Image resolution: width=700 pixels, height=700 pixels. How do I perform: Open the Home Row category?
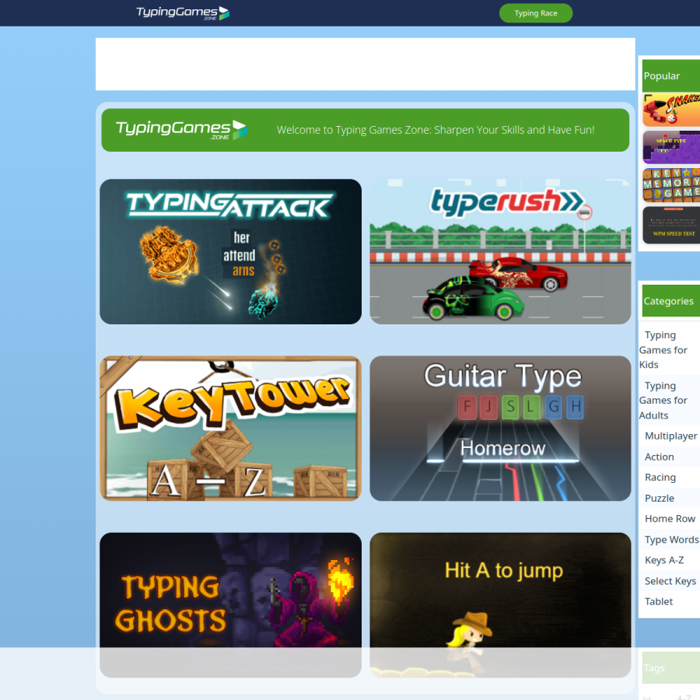point(670,519)
